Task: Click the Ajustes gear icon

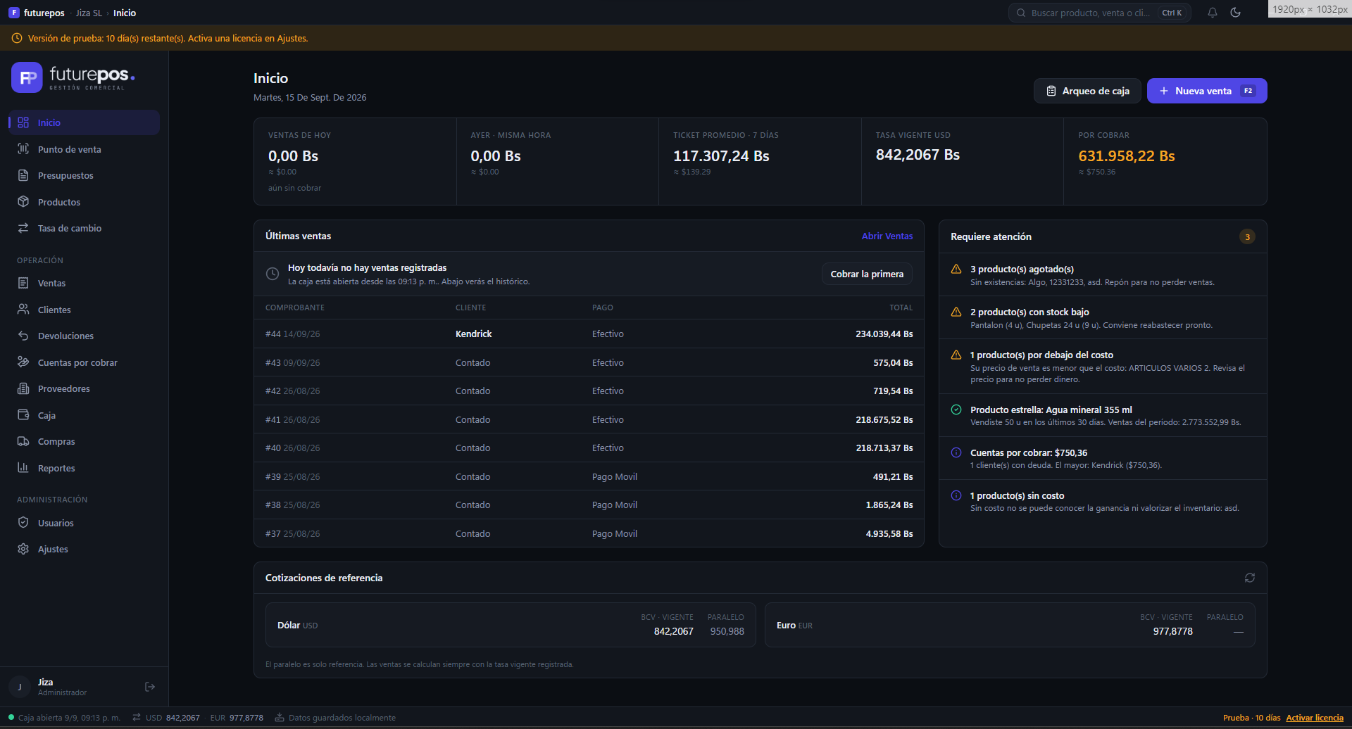Action: point(23,549)
